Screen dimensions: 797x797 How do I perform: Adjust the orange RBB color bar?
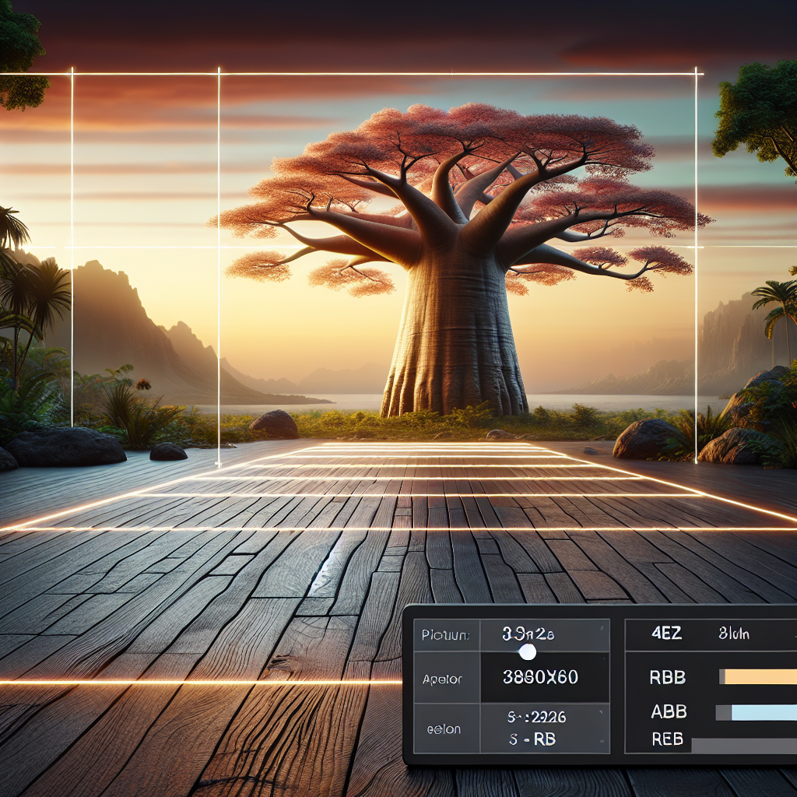click(x=760, y=676)
